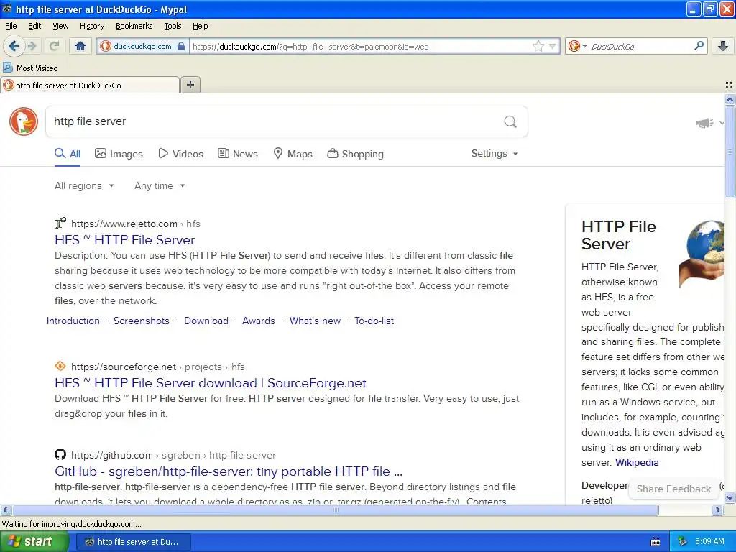Switch to News results
Screen dimensions: 736x552
tap(238, 154)
